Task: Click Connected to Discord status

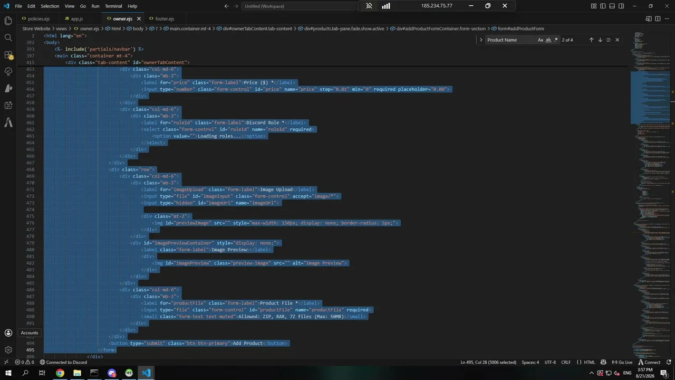Action: click(x=63, y=362)
